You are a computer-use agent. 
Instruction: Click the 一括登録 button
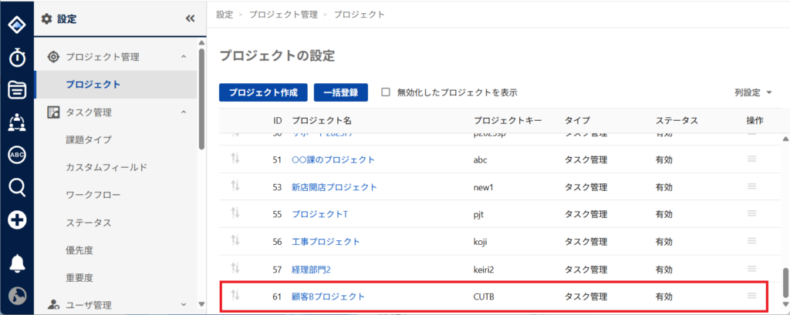(x=340, y=92)
